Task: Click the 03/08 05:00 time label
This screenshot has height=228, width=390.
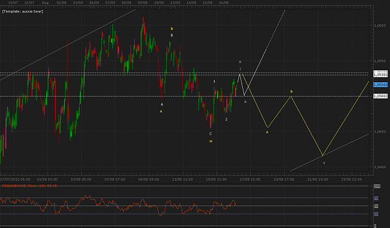Action: point(81,179)
